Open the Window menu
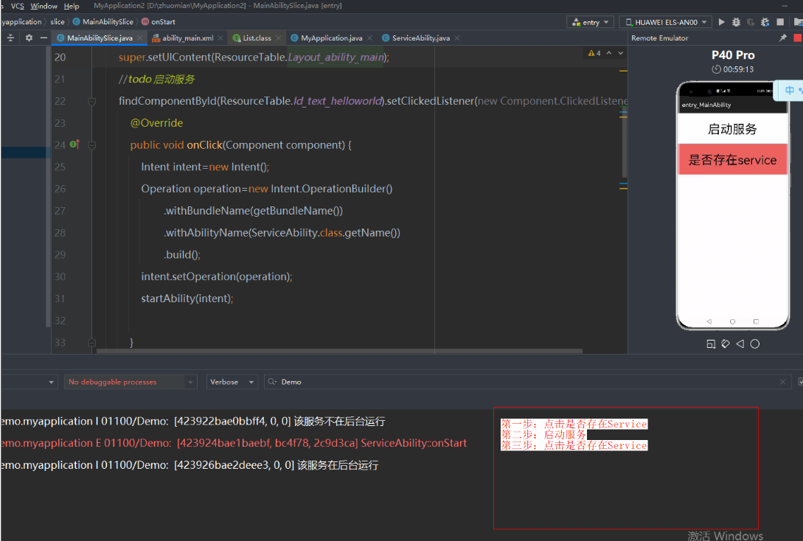 (44, 6)
